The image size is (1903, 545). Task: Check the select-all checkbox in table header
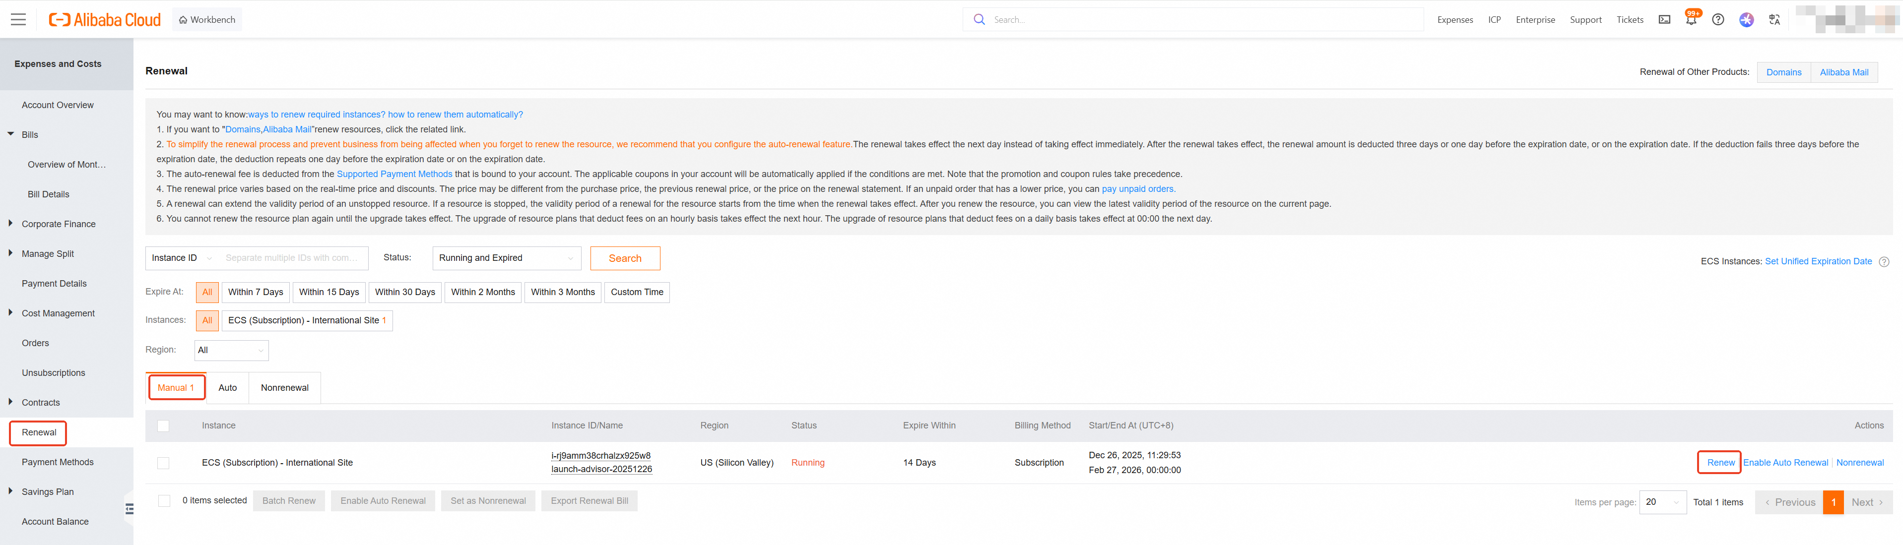(x=163, y=426)
